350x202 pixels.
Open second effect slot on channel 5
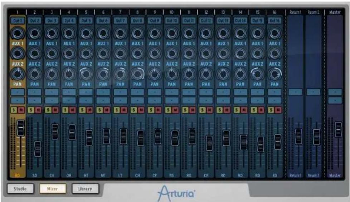(86, 100)
